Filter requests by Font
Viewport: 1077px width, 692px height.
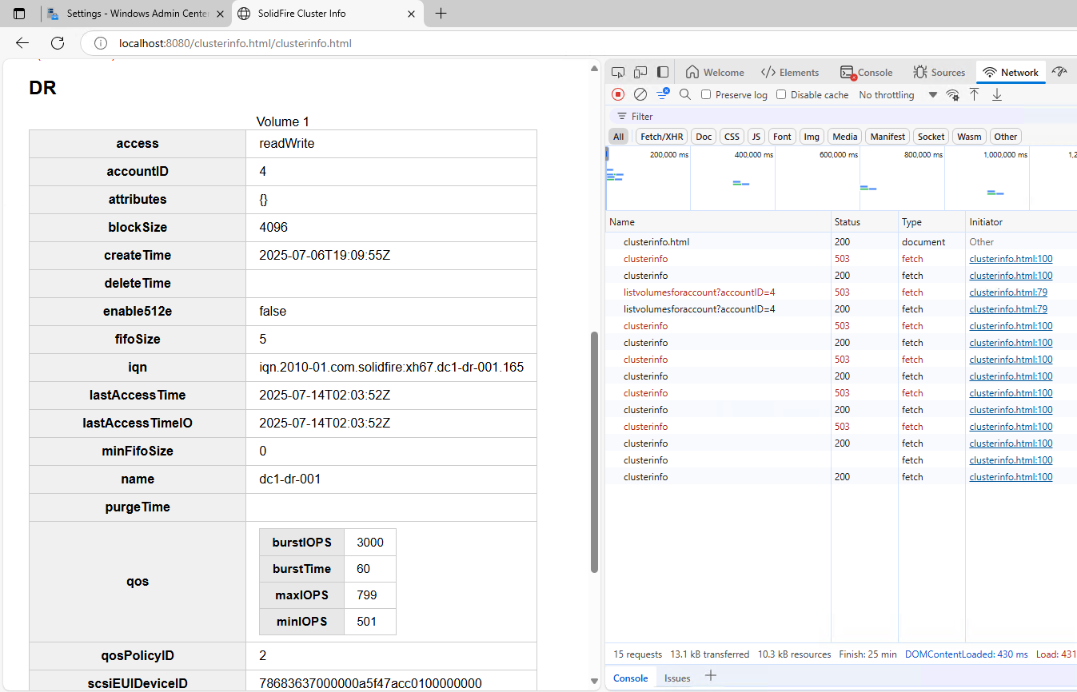click(x=782, y=137)
